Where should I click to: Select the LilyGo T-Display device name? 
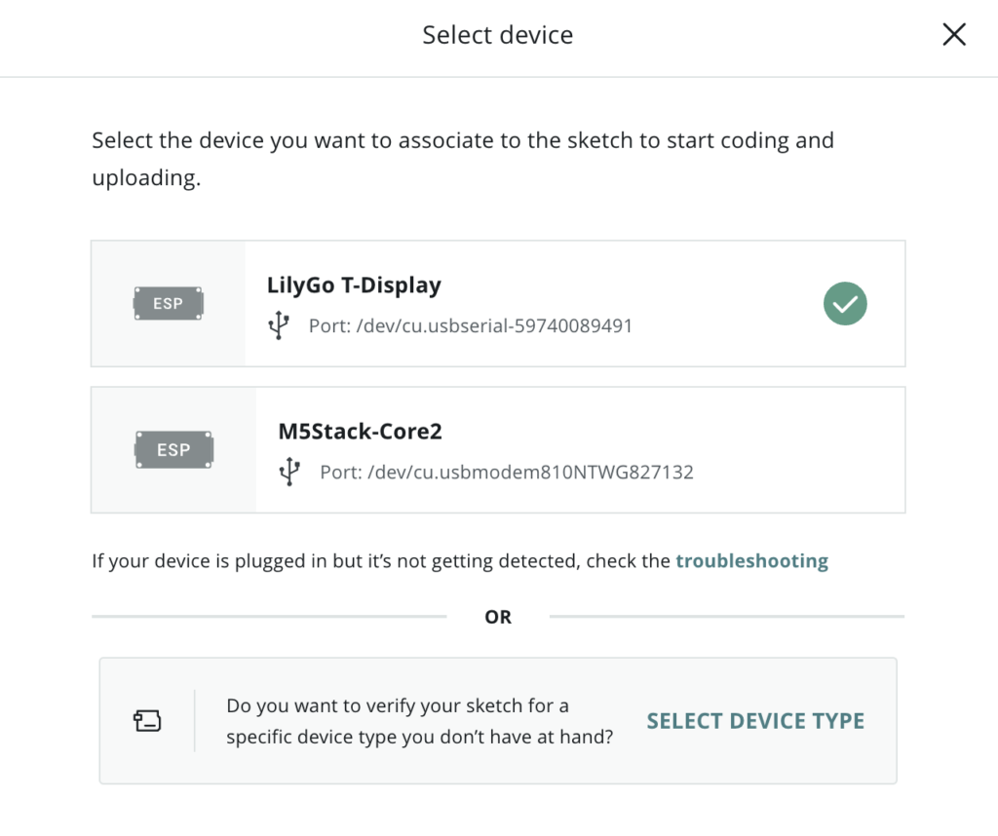click(x=354, y=285)
